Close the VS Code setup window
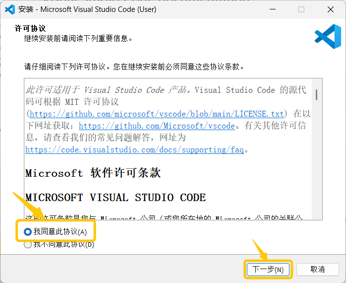Image resolution: width=346 pixels, height=283 pixels. (330, 9)
